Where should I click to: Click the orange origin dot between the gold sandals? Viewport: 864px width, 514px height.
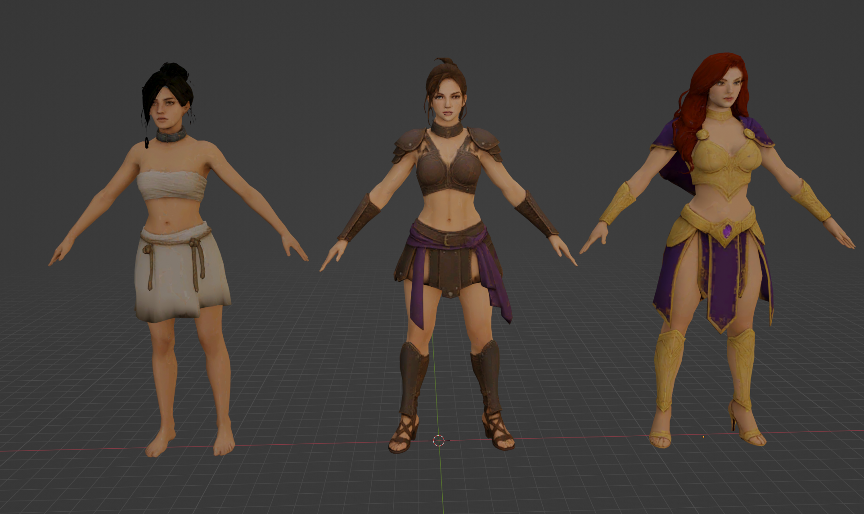703,437
